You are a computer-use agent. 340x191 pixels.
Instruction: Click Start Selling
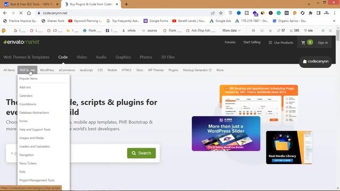252,42
